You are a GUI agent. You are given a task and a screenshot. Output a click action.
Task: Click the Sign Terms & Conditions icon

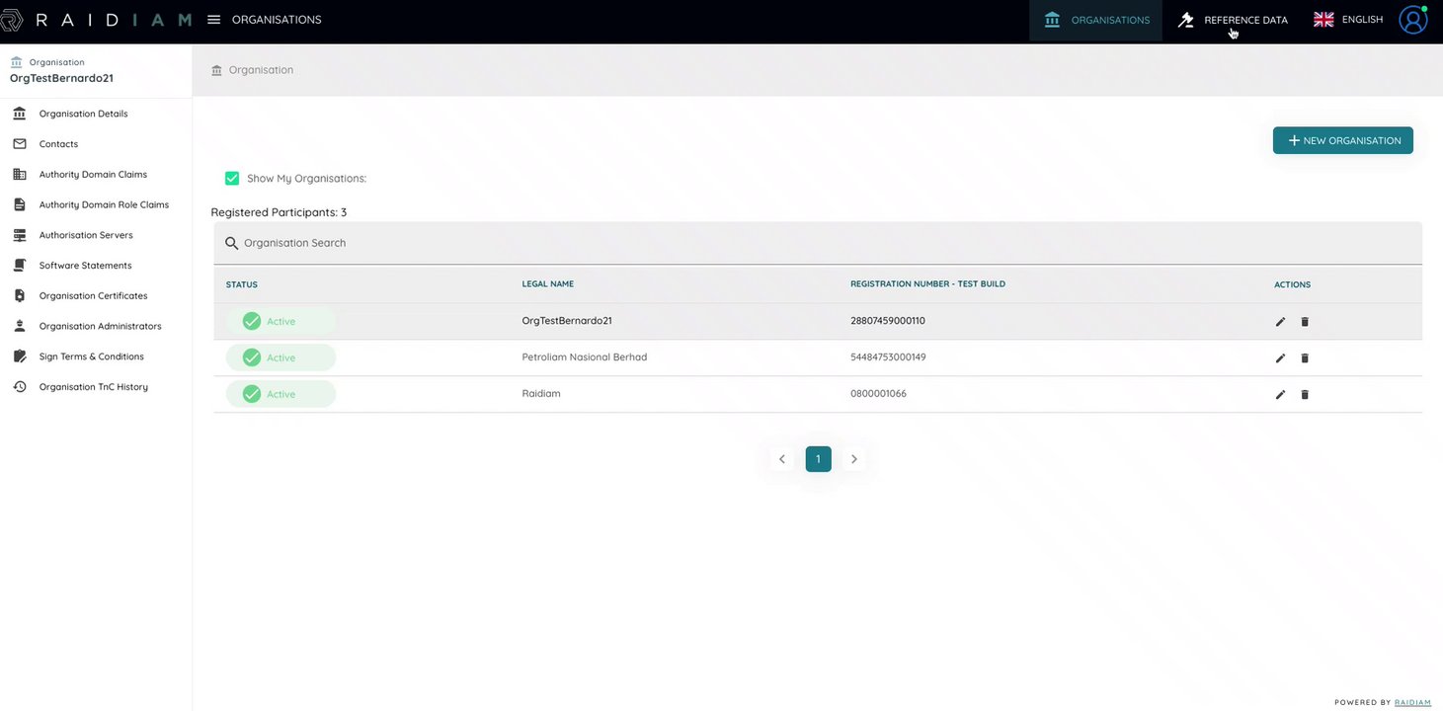[x=20, y=356]
